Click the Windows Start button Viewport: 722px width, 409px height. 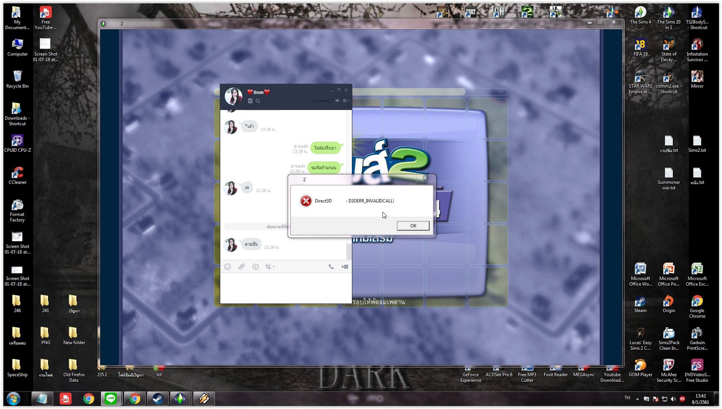13,399
